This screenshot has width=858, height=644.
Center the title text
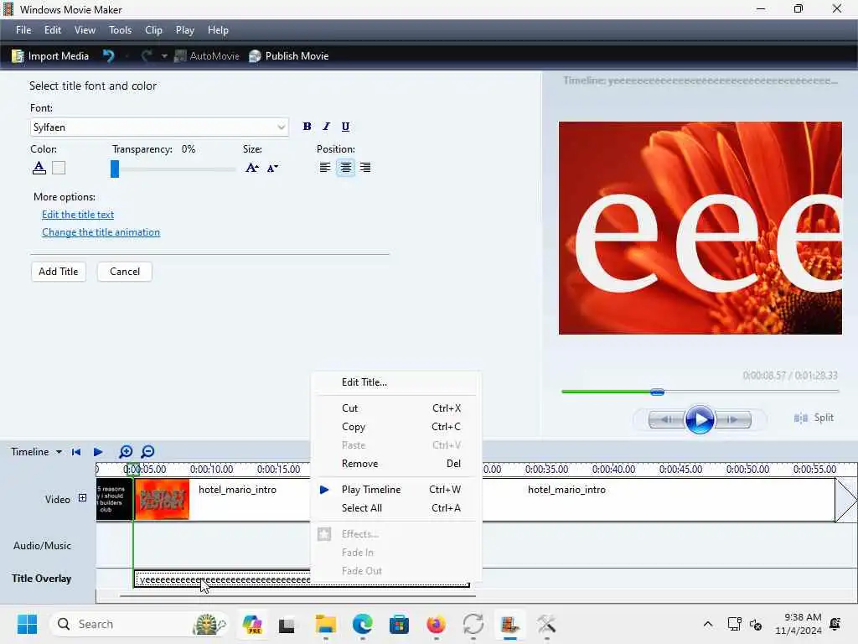pos(345,168)
